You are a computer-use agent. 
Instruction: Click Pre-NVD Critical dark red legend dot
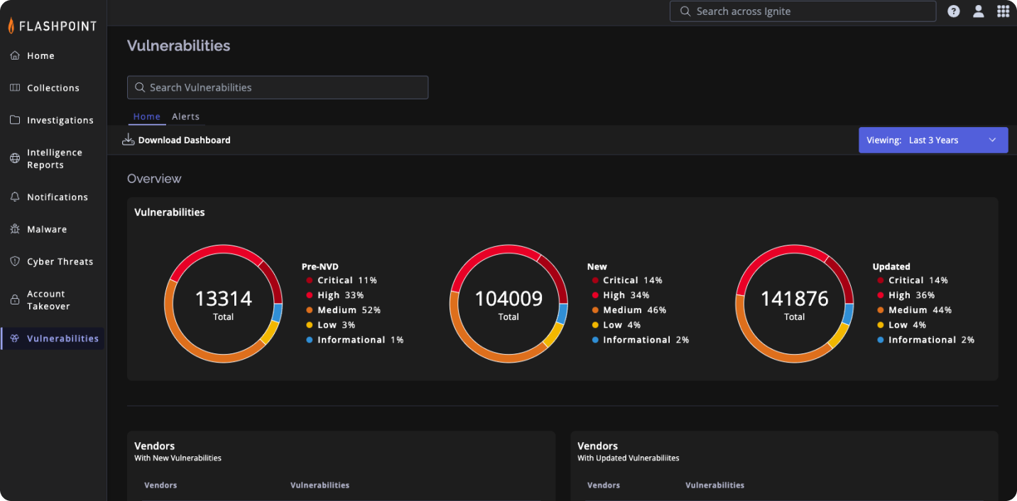click(310, 280)
